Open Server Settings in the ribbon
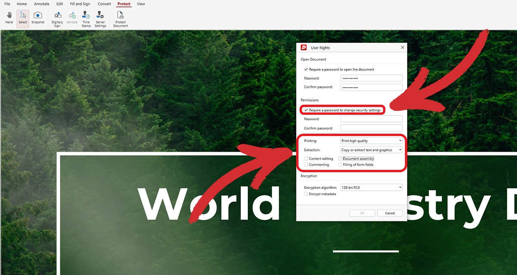 click(x=100, y=19)
